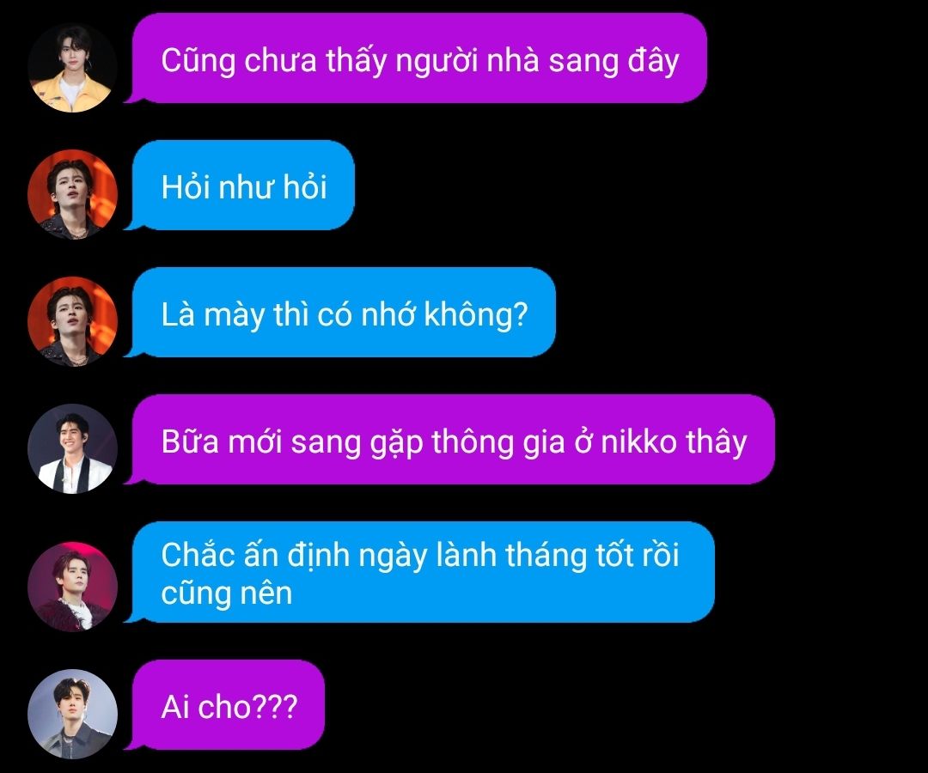Viewport: 928px width, 773px height.
Task: Click the second line "cũng nên"
Action: 227,593
